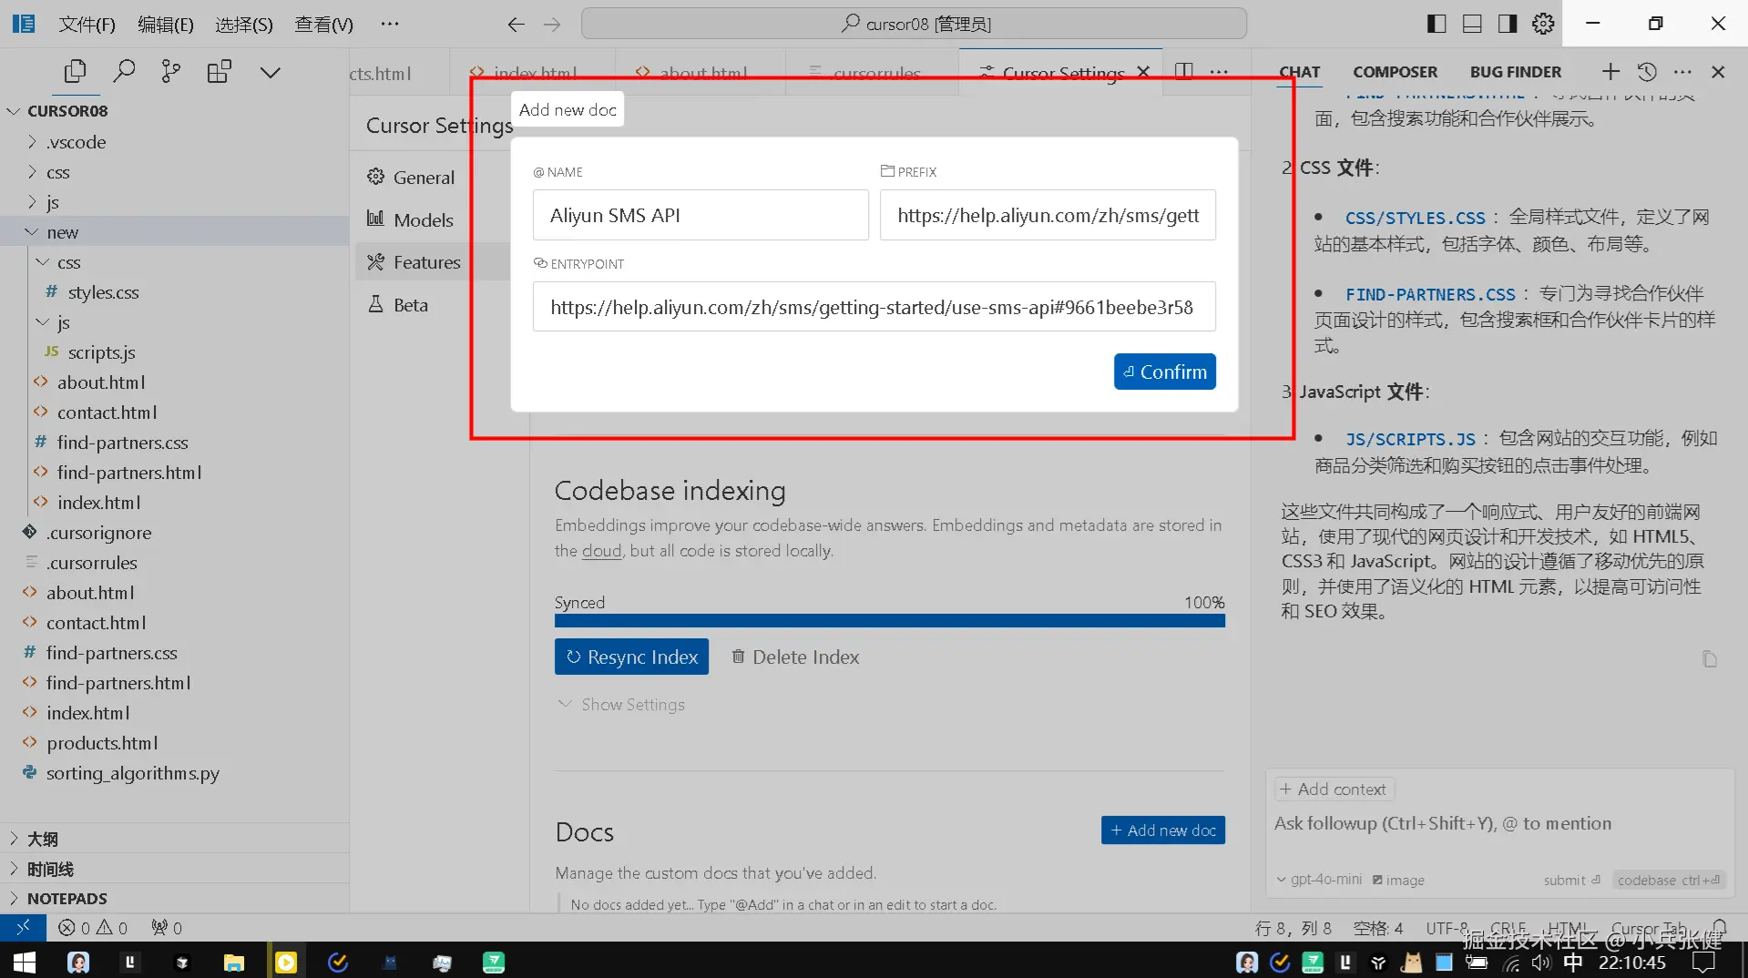This screenshot has width=1748, height=978.
Task: Open chat history clock icon
Action: pos(1647,71)
